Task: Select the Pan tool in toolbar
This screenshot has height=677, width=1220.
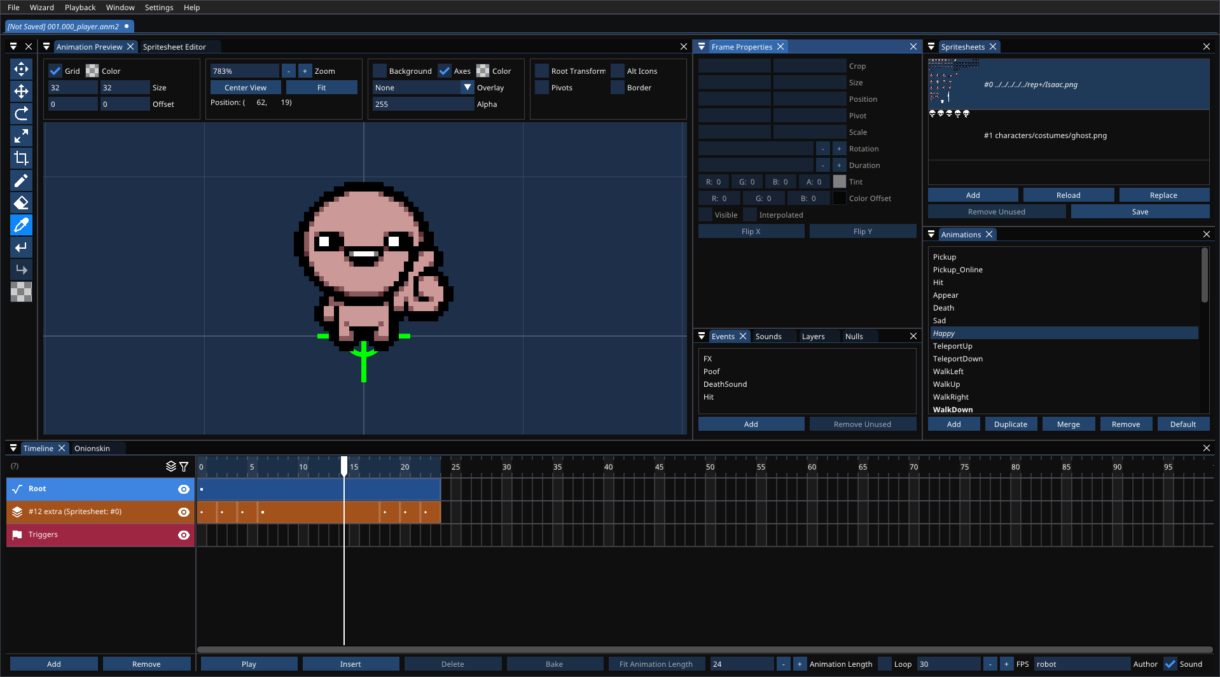Action: (x=21, y=69)
